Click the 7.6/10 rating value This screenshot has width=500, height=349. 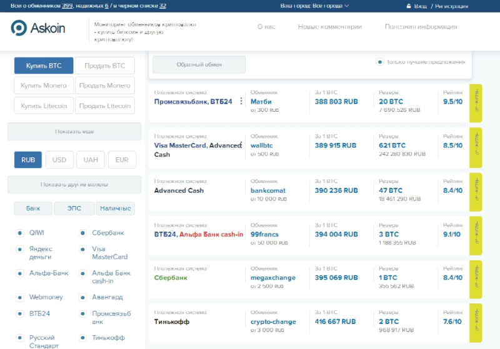coord(452,322)
